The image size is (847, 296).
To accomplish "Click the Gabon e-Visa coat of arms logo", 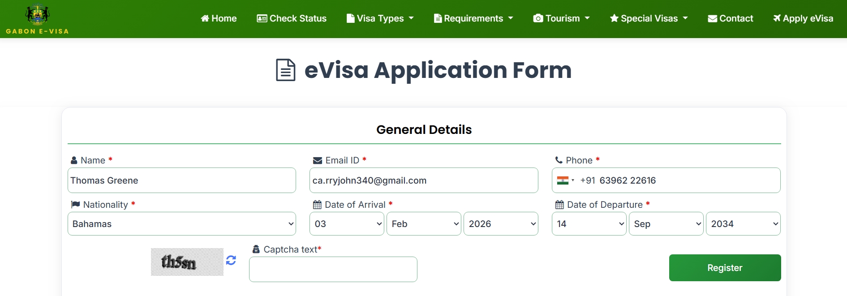I will coord(38,14).
